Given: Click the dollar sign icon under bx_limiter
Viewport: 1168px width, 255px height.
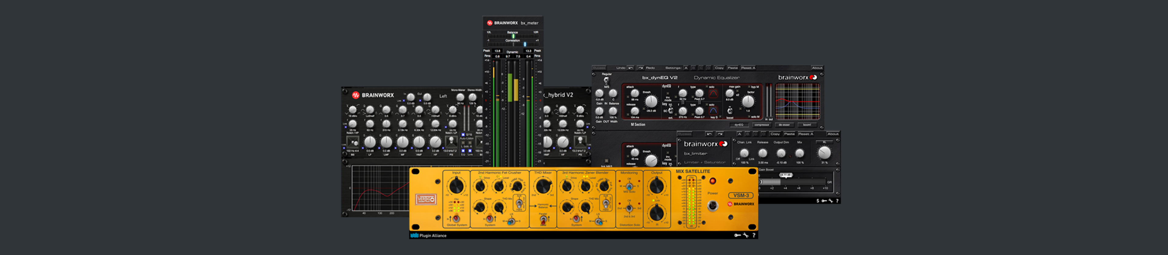Looking at the screenshot, I should [818, 201].
